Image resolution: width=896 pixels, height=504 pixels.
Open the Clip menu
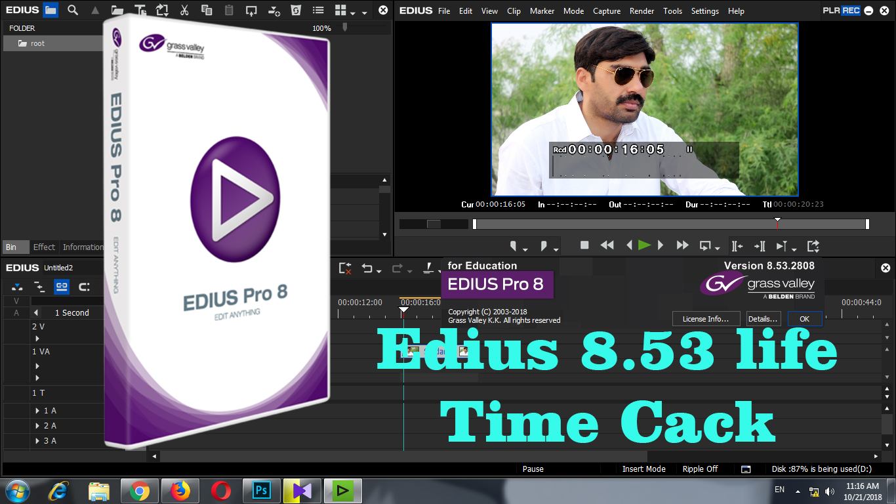click(514, 11)
